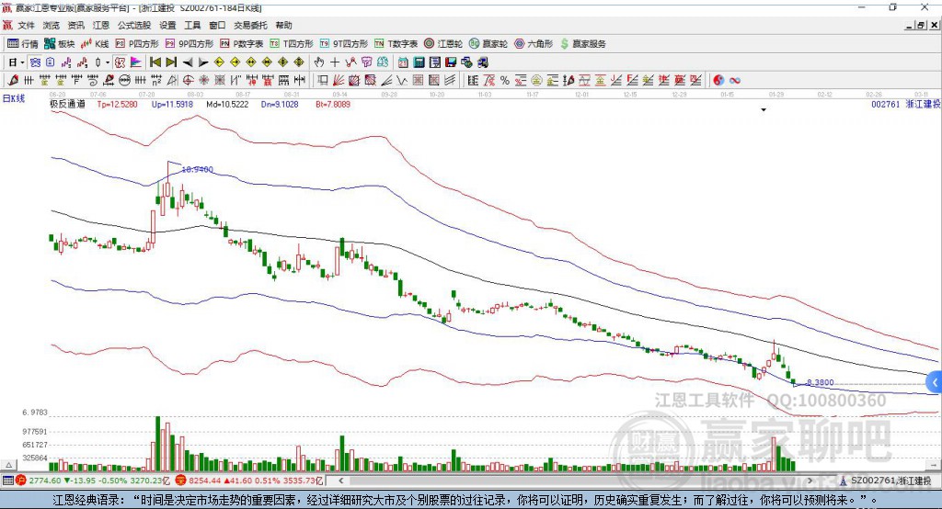Jump to last bar icon
The image size is (942, 509).
click(x=171, y=62)
